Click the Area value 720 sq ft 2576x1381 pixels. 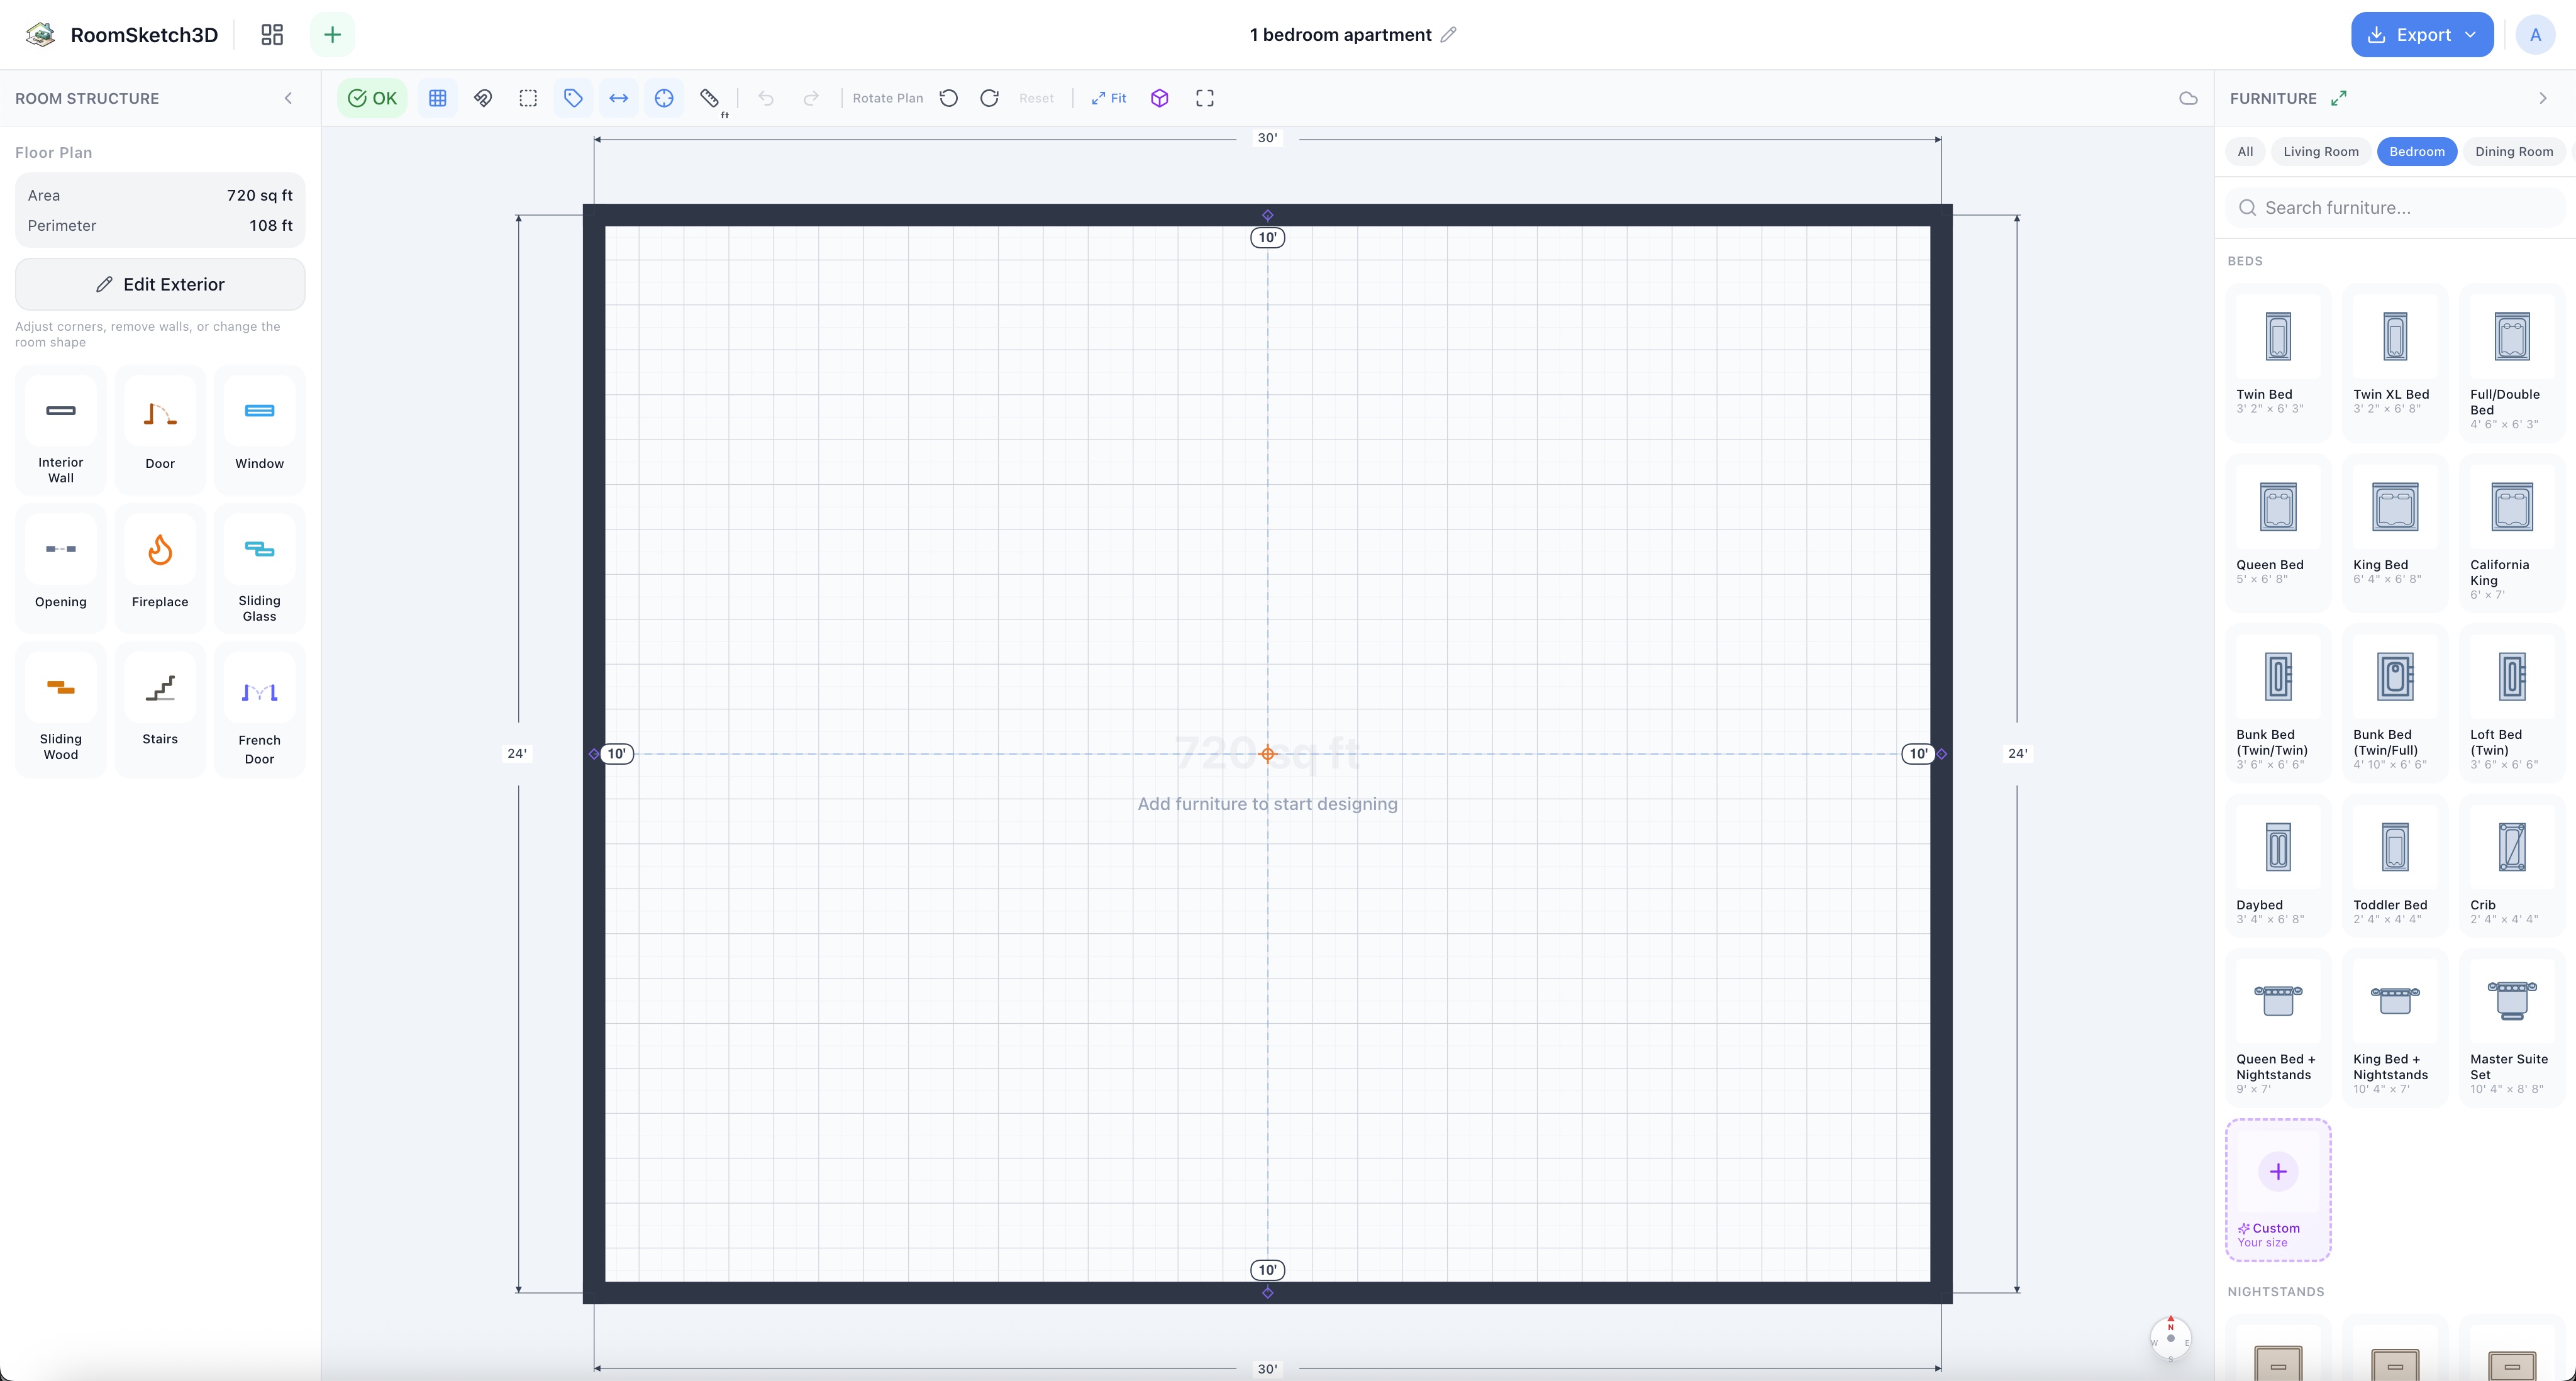(260, 195)
